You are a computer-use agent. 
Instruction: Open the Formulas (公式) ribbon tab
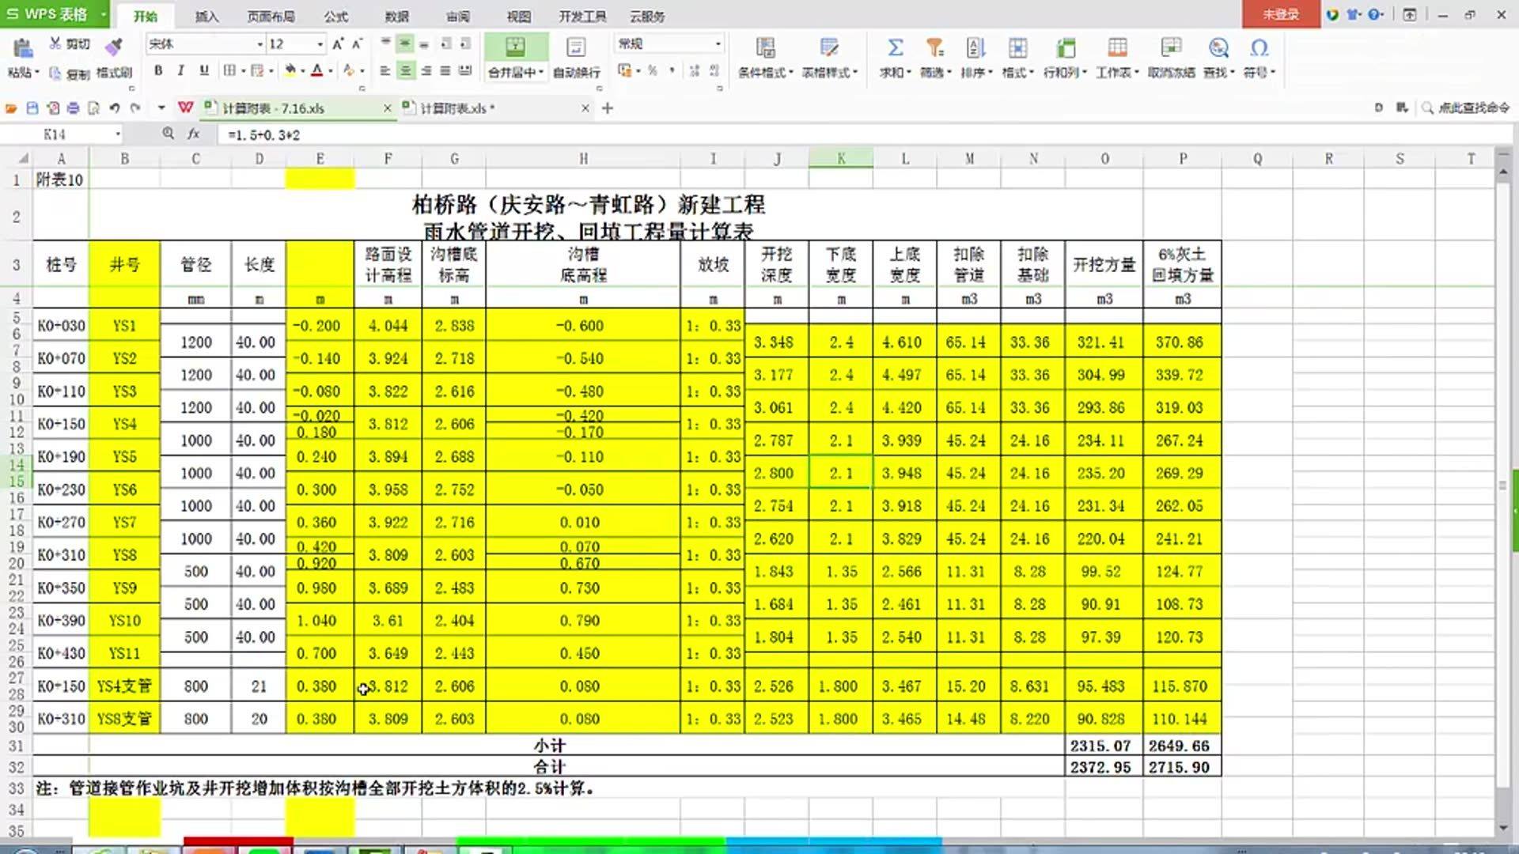[335, 17]
